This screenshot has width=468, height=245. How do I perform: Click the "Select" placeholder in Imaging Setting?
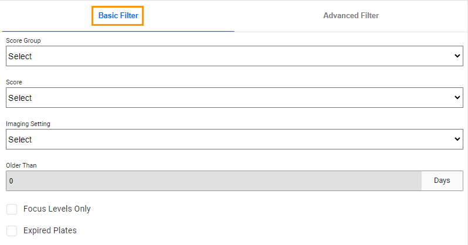tap(20, 140)
